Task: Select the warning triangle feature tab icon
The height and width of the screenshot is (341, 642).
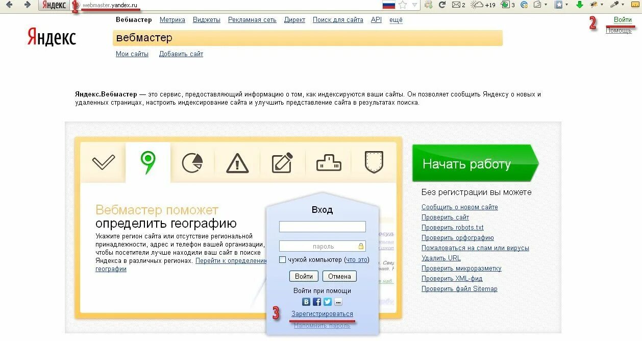Action: pyautogui.click(x=237, y=163)
